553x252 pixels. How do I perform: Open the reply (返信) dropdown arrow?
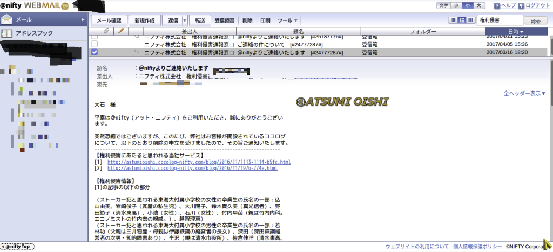pos(185,20)
